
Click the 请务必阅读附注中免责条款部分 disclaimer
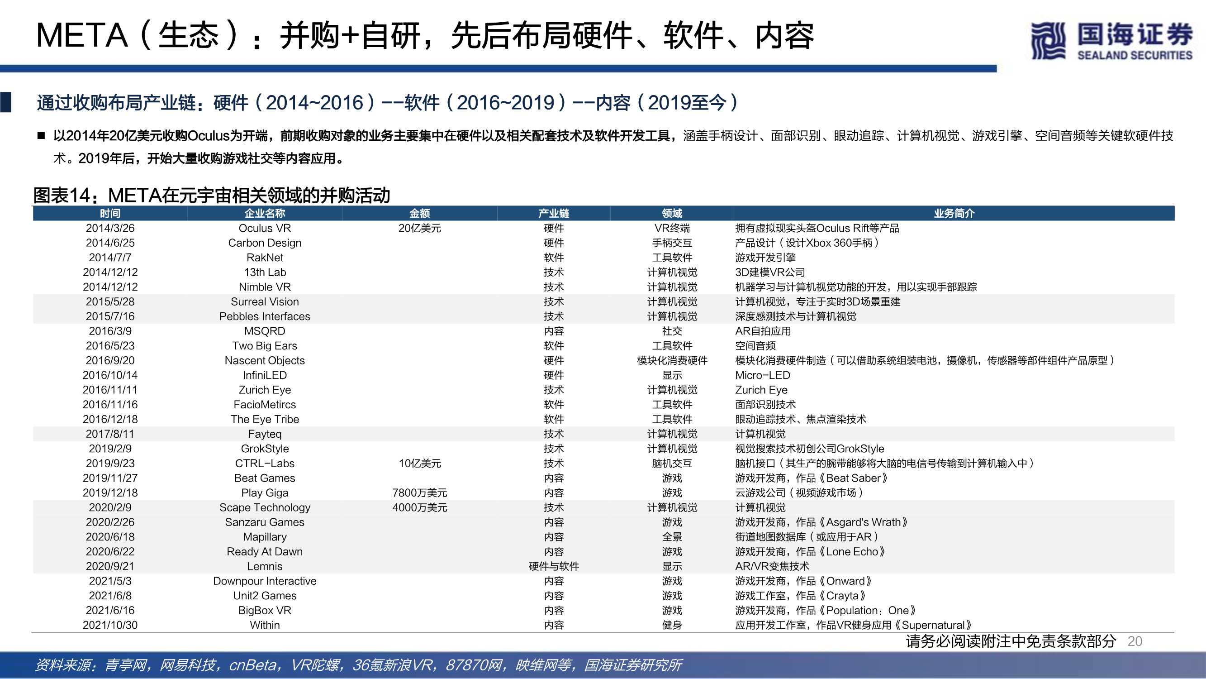point(1011,641)
